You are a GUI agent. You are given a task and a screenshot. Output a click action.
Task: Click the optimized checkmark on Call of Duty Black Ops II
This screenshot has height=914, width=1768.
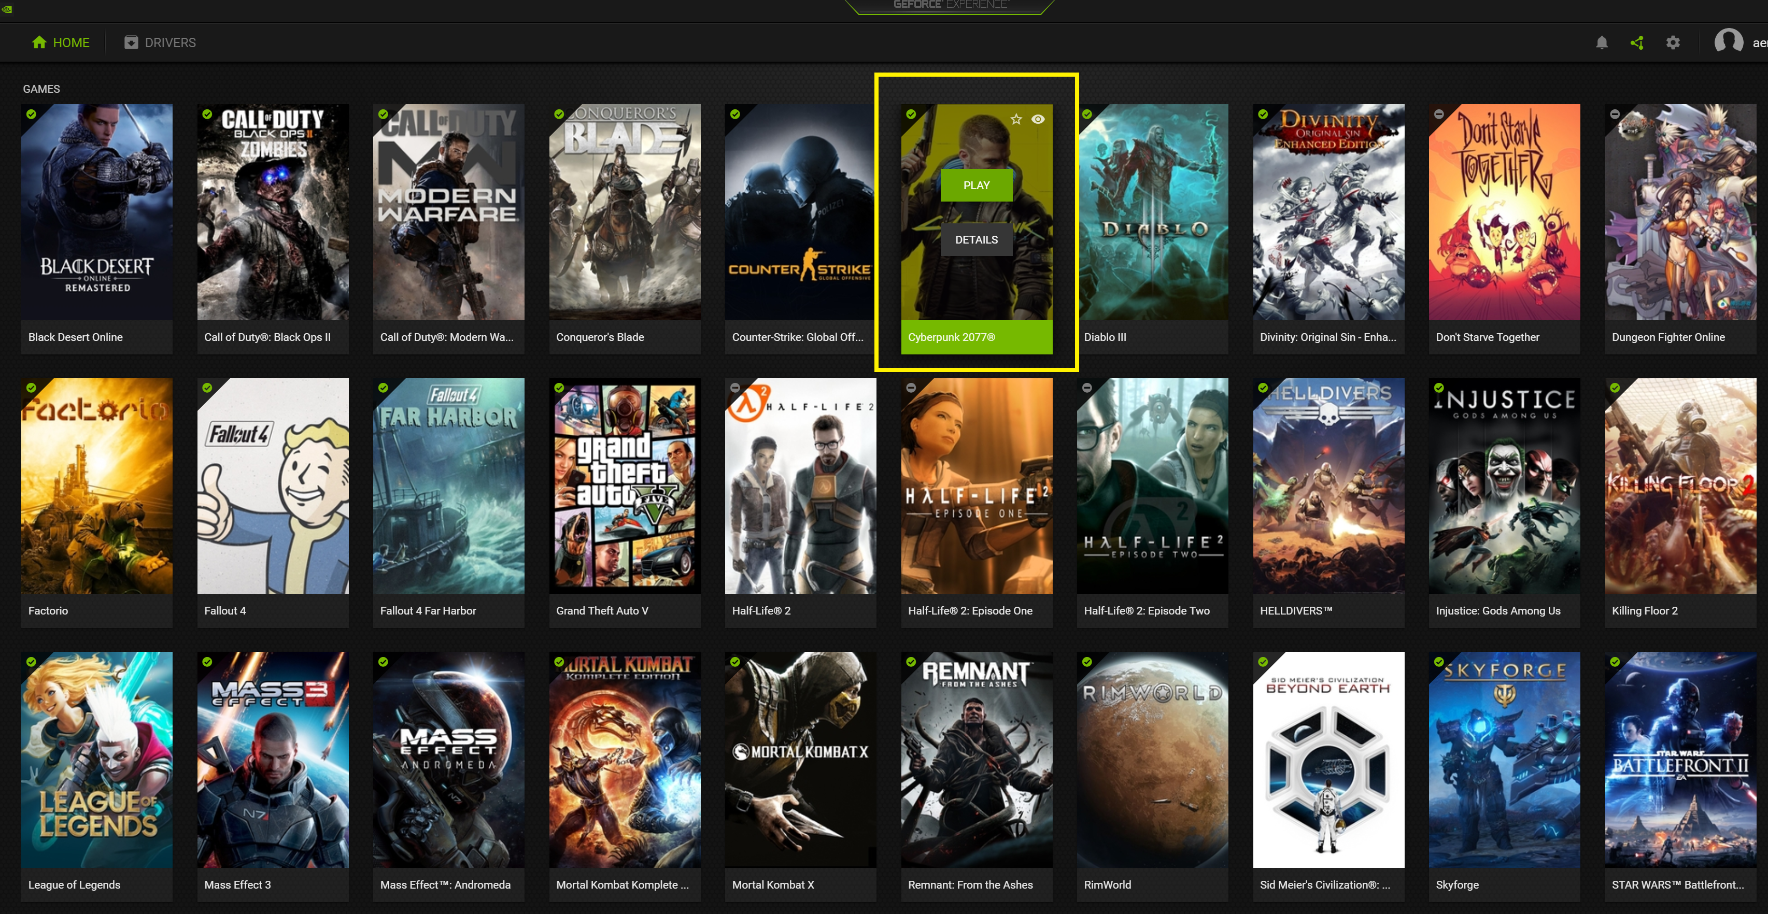pos(207,115)
